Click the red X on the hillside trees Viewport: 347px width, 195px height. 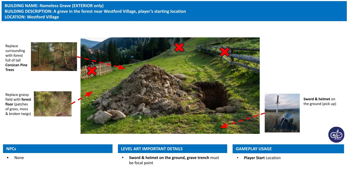click(x=179, y=47)
